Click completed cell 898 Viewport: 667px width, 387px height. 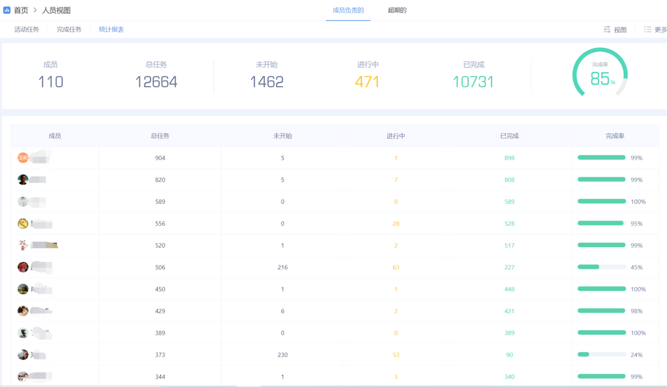click(509, 158)
